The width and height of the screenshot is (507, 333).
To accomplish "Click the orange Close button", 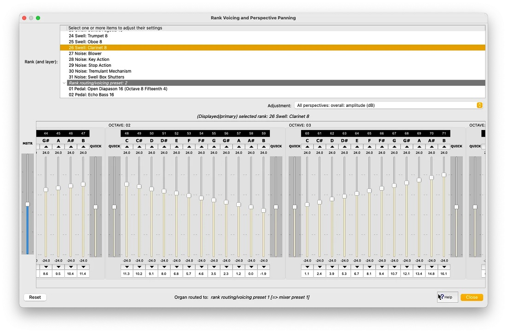I will pyautogui.click(x=472, y=298).
